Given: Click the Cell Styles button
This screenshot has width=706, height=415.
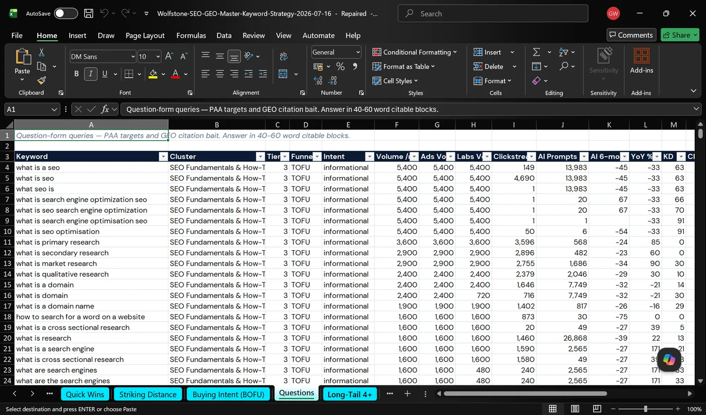Looking at the screenshot, I should pyautogui.click(x=395, y=81).
